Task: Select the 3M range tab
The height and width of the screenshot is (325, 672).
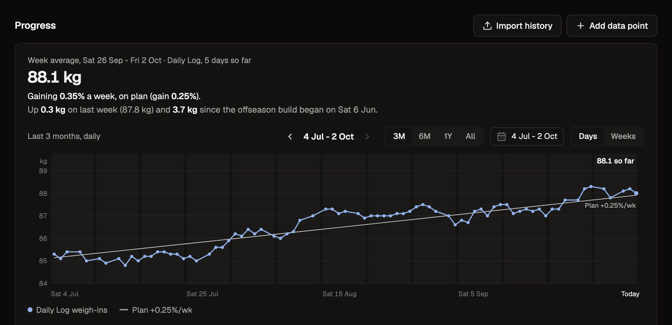Action: [x=399, y=136]
